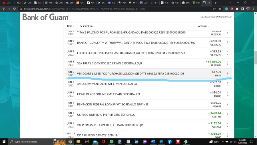Open Calculator from taskbar

120,142
